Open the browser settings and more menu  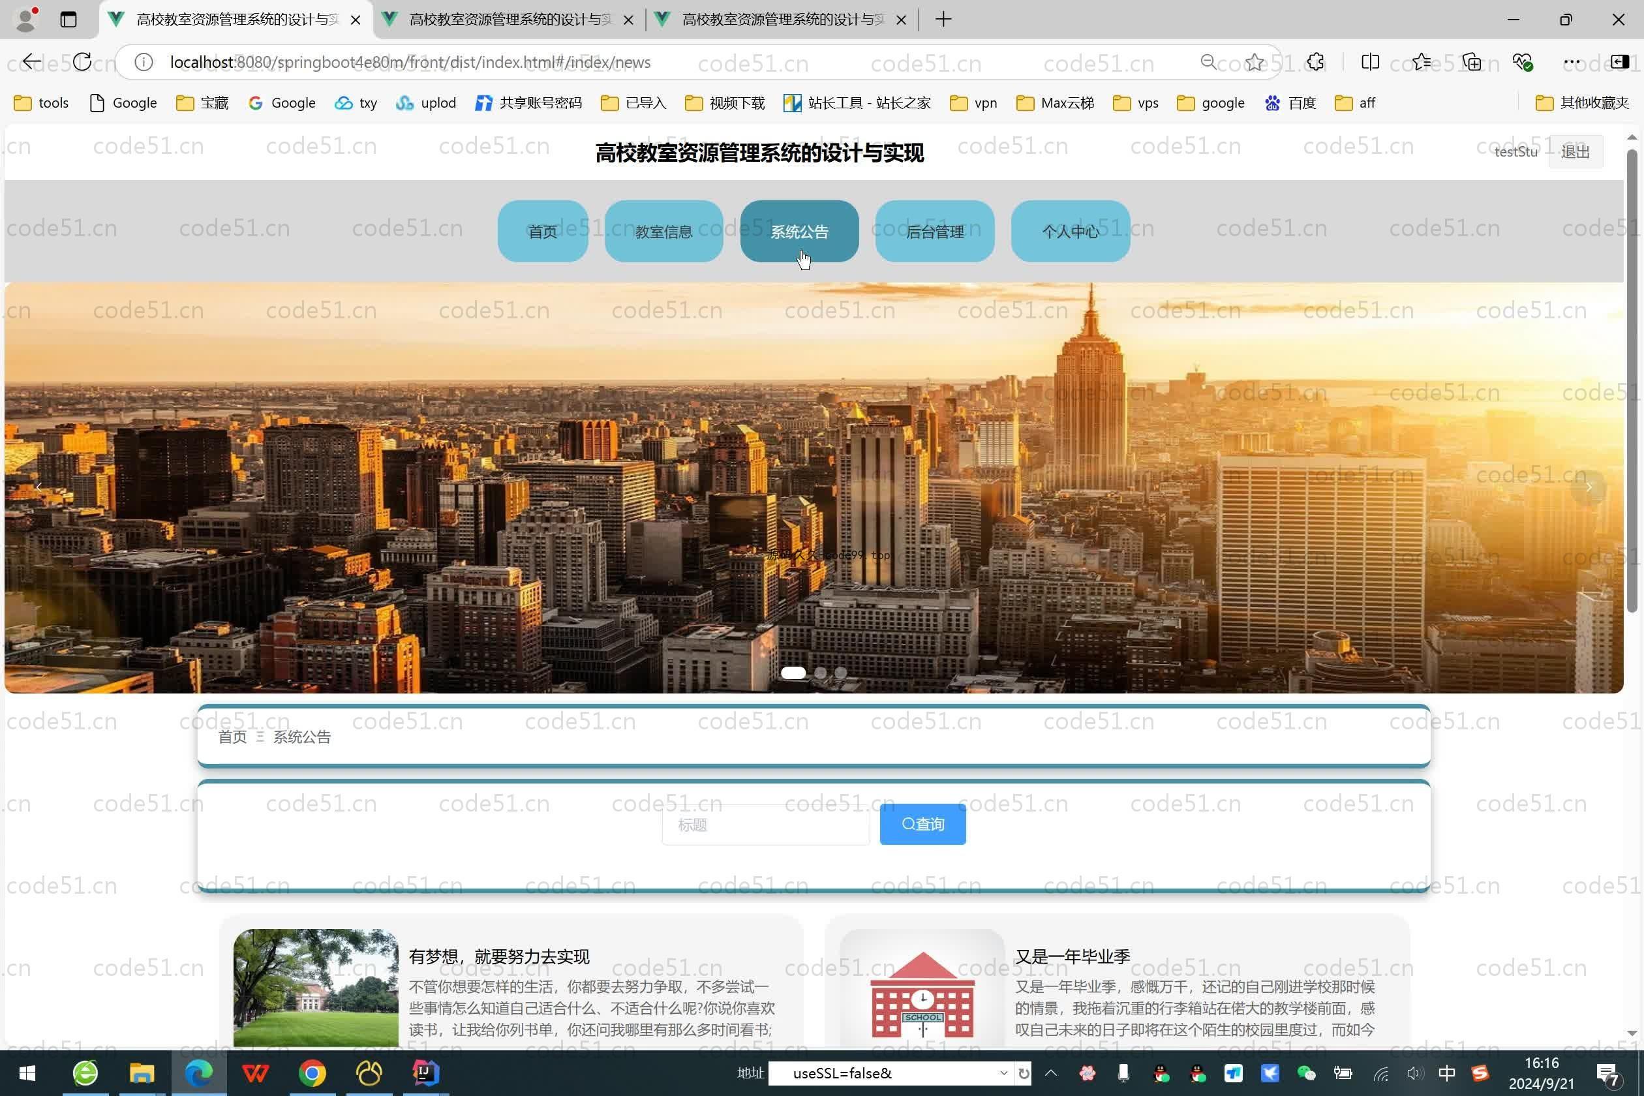pos(1572,62)
